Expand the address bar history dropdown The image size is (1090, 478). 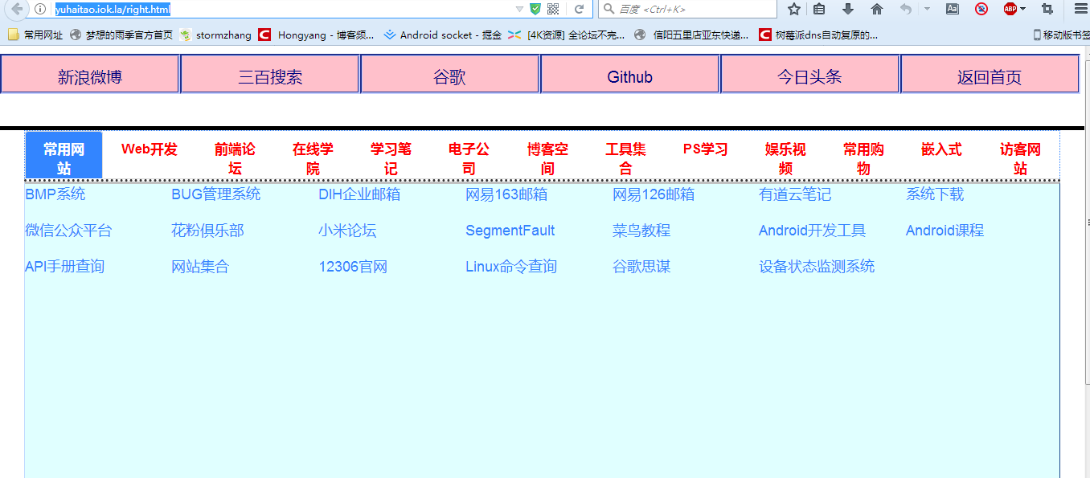point(519,9)
